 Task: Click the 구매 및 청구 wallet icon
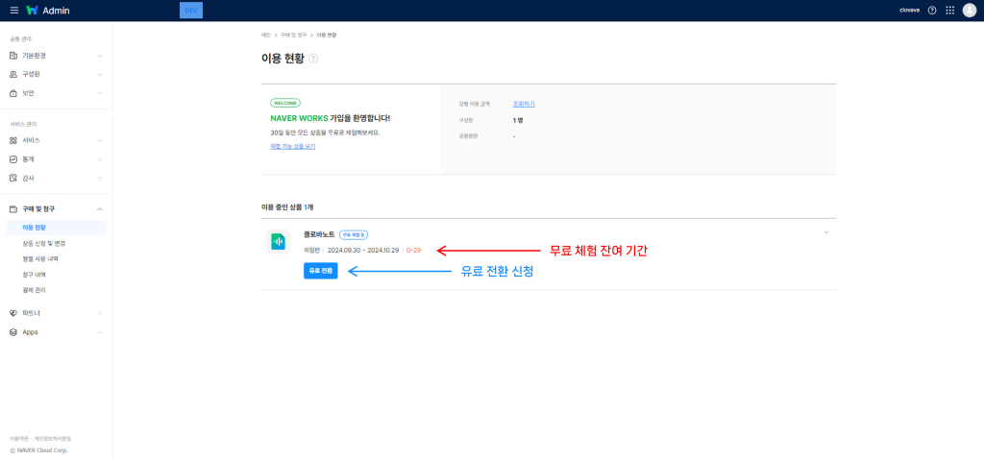coord(13,208)
